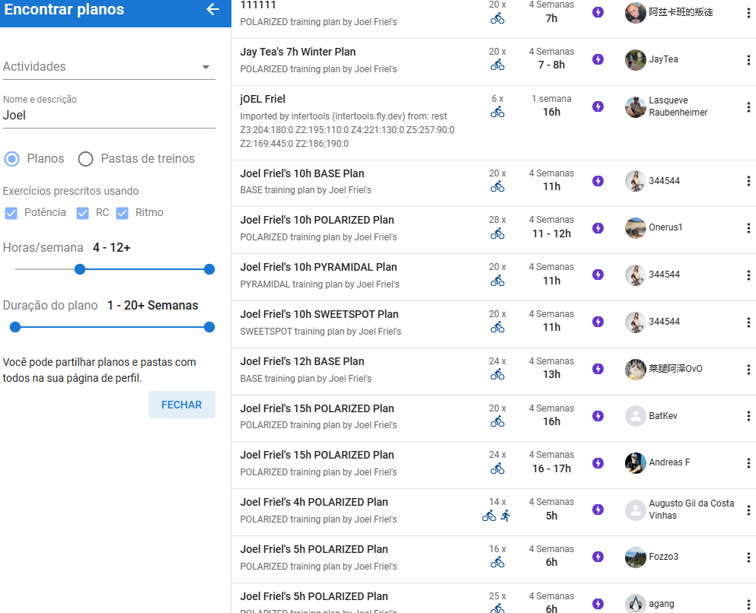756x613 pixels.
Task: Open more options for Andreas F's 15h POLARIZED Plan
Action: [x=748, y=463]
